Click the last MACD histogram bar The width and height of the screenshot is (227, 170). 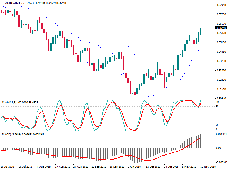[x=201, y=141]
